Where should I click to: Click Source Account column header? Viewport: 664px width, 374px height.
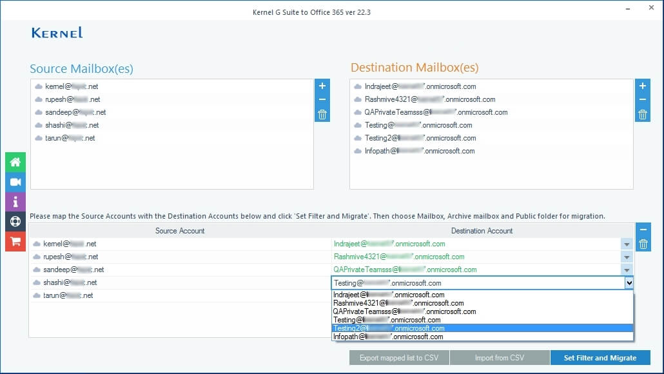(180, 231)
